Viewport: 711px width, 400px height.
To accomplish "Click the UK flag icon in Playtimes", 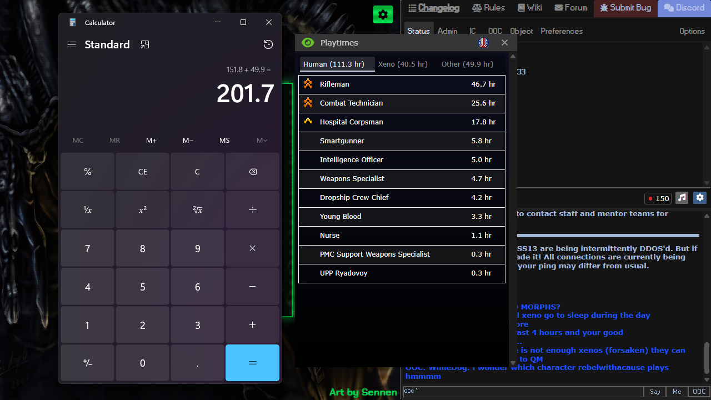I will (x=483, y=43).
